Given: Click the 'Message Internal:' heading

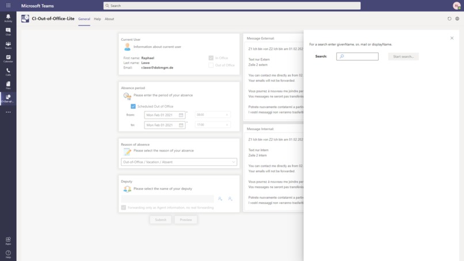Looking at the screenshot, I should coord(260,129).
